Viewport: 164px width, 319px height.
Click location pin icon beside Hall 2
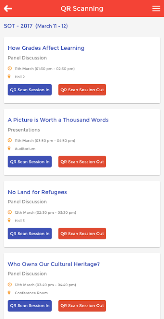click(9, 77)
